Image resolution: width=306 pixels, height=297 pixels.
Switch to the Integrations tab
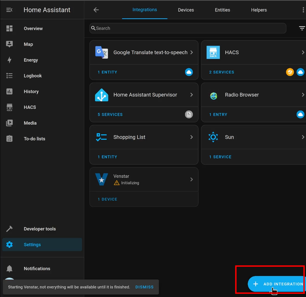(145, 10)
